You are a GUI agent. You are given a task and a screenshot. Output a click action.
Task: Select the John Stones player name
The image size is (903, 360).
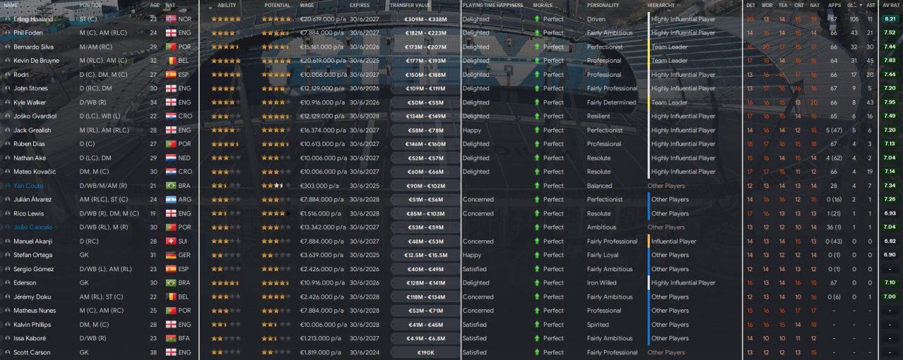click(x=30, y=89)
